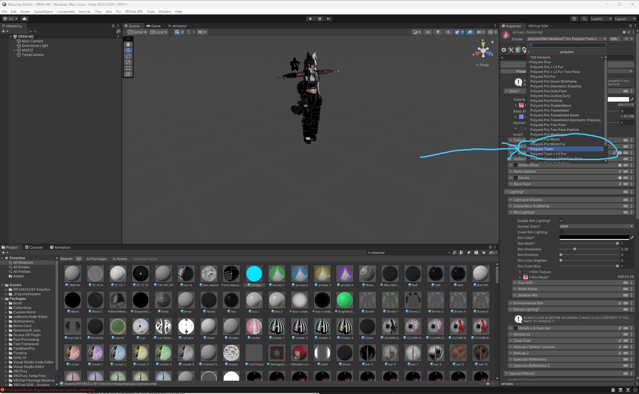The height and width of the screenshot is (394, 639).
Task: Select the Rect transform tool
Action: coord(128,68)
